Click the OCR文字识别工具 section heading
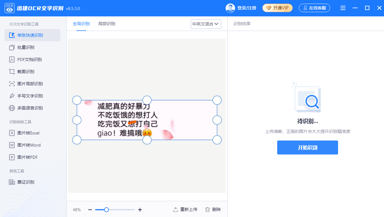The height and width of the screenshot is (217, 384). (24, 24)
